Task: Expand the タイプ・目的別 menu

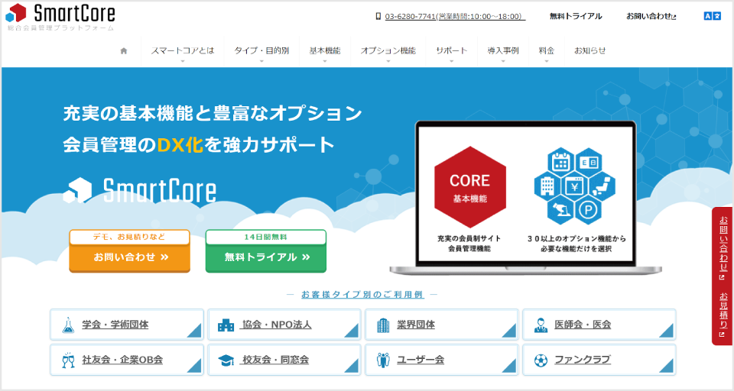Action: (x=261, y=51)
